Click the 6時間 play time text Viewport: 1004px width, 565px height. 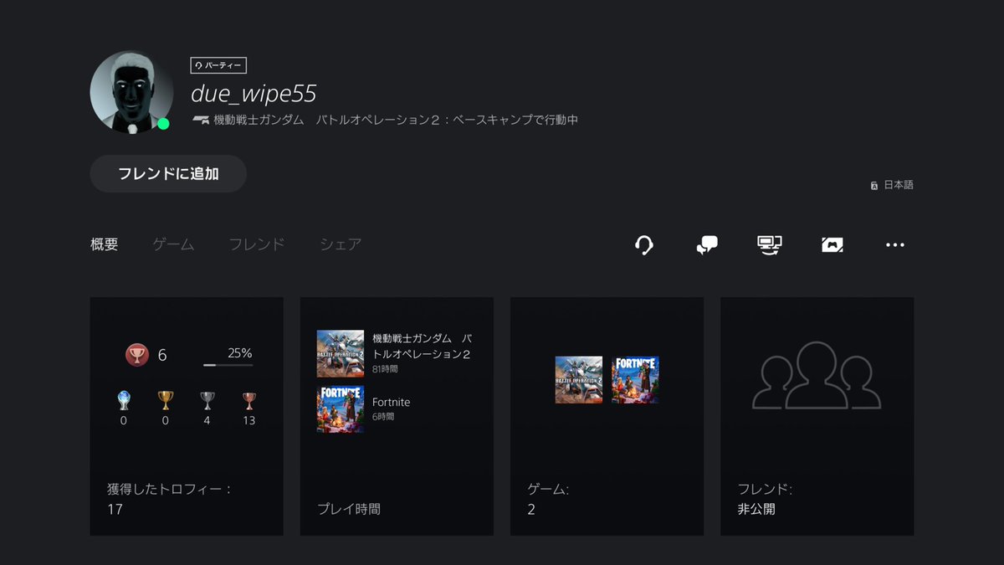coord(382,417)
